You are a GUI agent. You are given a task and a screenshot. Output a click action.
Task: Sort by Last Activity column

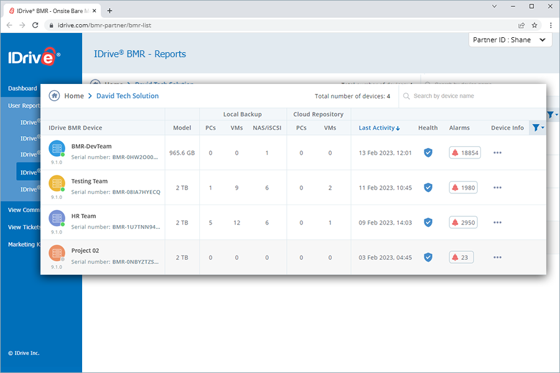tap(379, 128)
